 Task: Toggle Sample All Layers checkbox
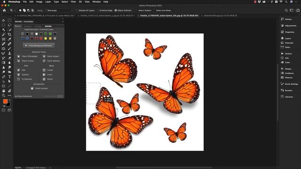point(77,10)
